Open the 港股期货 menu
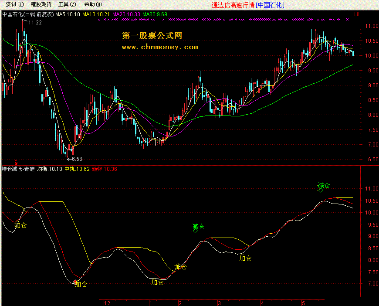Image resolution: width=379 pixels, height=306 pixels. (41, 4)
